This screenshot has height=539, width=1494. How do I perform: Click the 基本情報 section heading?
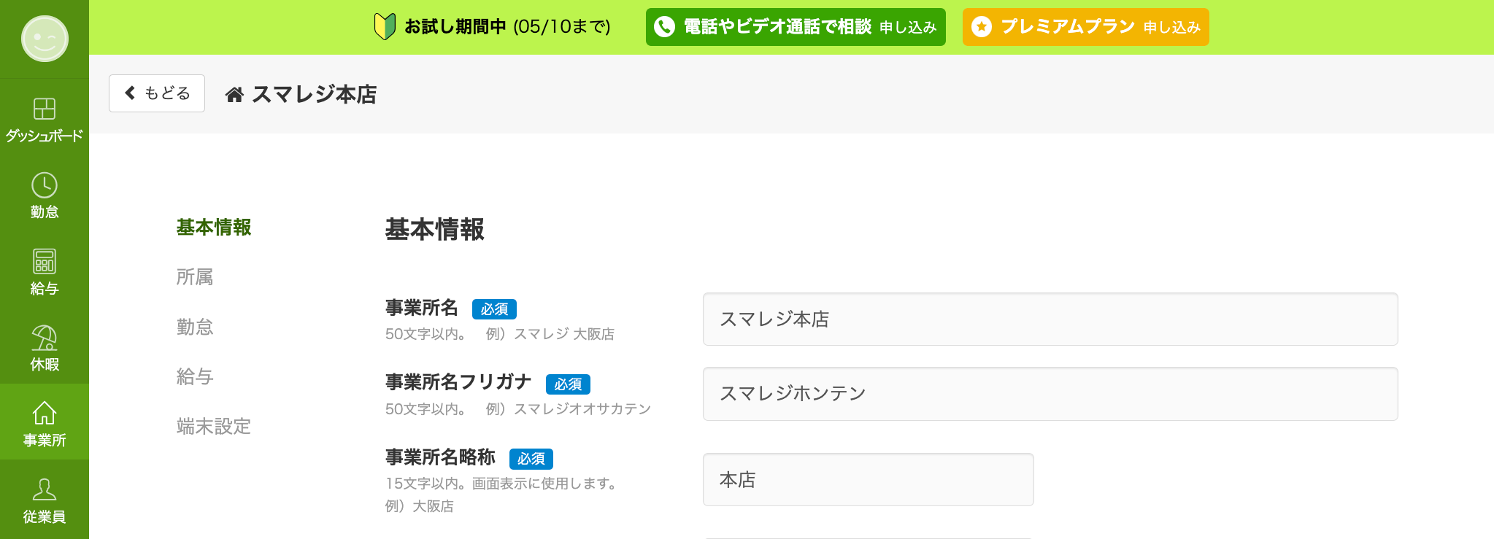tap(435, 230)
